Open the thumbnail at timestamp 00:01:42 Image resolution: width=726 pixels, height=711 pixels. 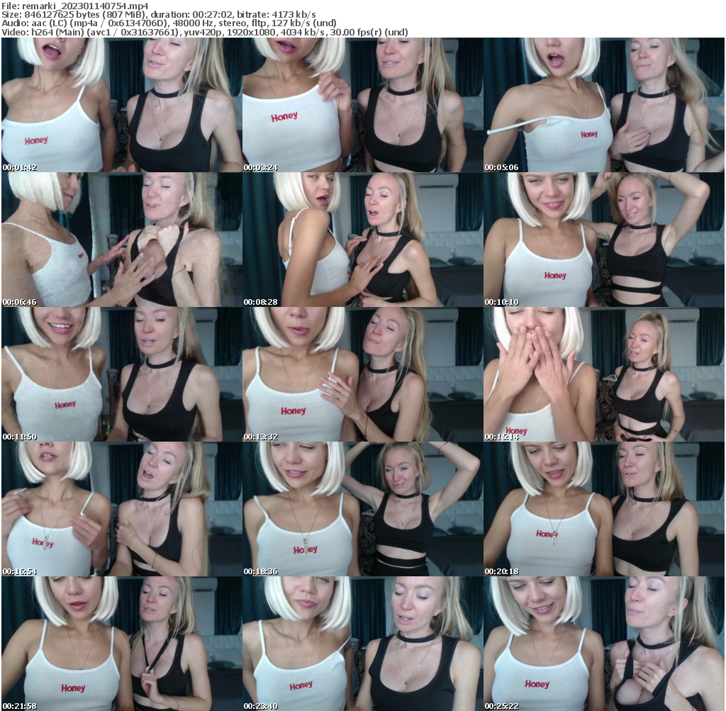[x=121, y=103]
